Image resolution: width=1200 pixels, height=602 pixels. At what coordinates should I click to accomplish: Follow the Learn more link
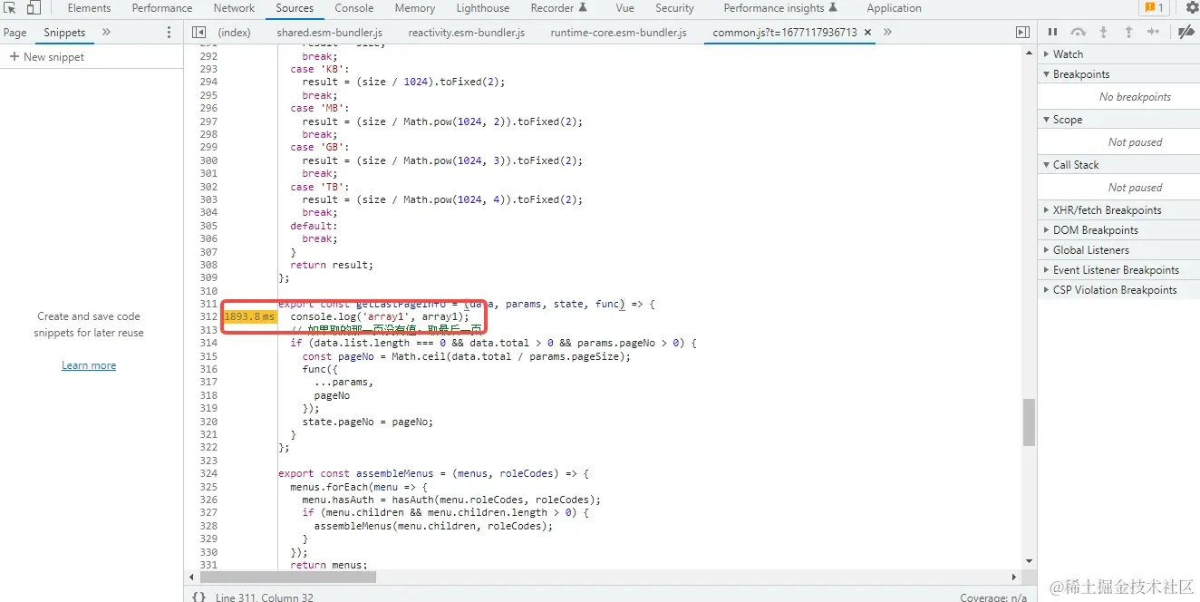click(x=89, y=365)
